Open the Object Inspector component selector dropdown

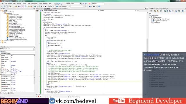tap(34, 49)
